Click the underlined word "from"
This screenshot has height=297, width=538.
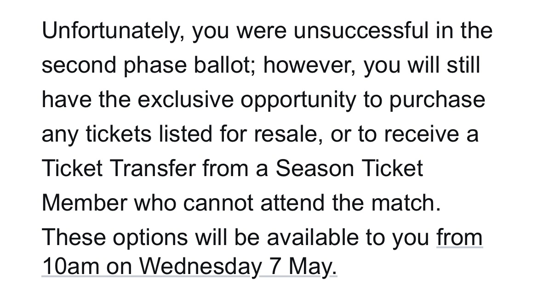click(459, 238)
